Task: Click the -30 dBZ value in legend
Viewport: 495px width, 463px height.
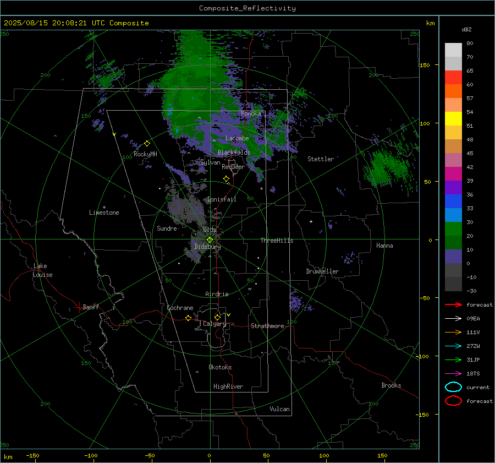Action: (471, 291)
